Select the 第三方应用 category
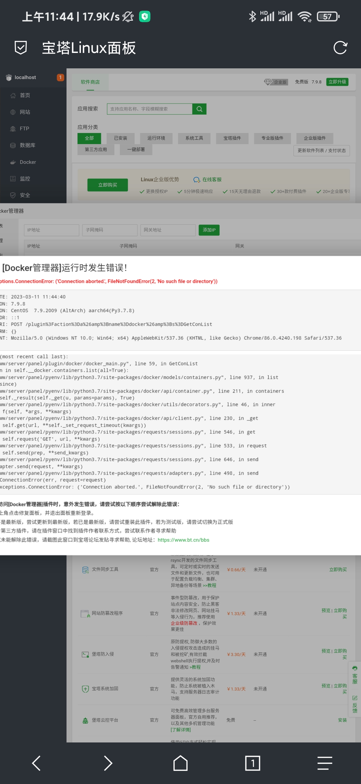This screenshot has width=361, height=784. pos(96,149)
